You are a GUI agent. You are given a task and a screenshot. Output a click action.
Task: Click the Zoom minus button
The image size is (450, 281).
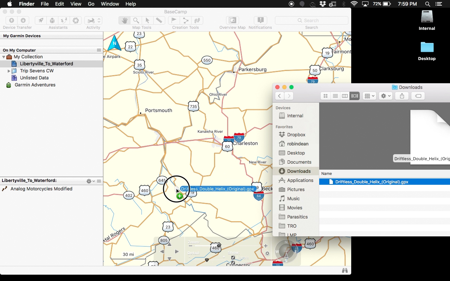[190, 246]
